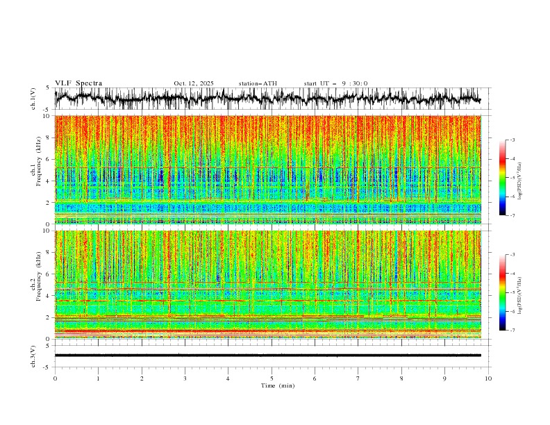Click the 5 minute tick label on the time axis

[272, 378]
